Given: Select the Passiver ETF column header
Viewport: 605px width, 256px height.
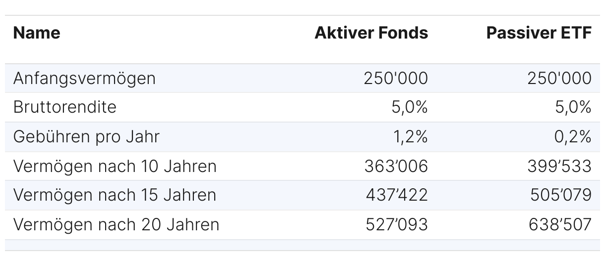Looking at the screenshot, I should 539,33.
